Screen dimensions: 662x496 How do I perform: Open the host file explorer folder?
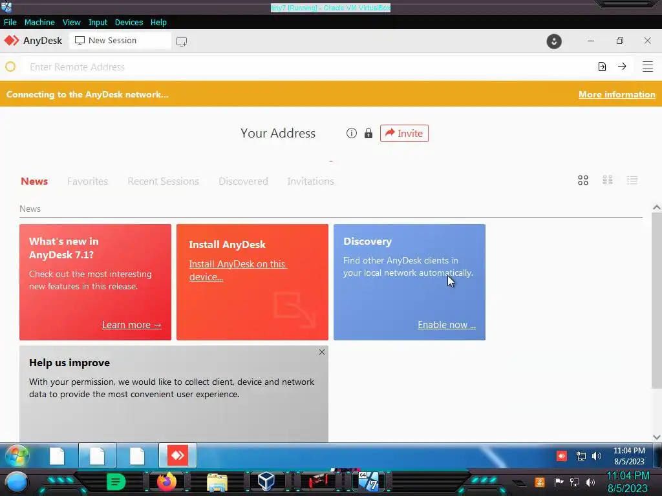click(217, 482)
